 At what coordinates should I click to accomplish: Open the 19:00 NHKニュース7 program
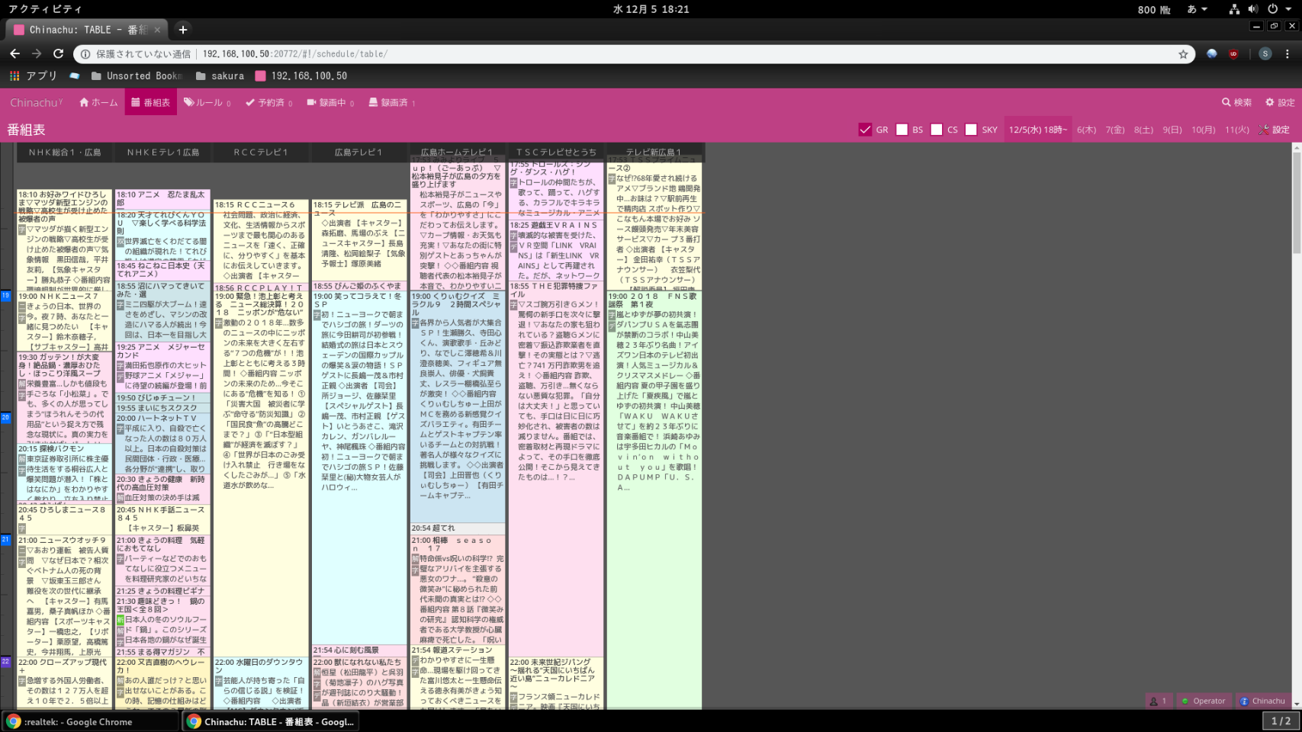tap(65, 321)
